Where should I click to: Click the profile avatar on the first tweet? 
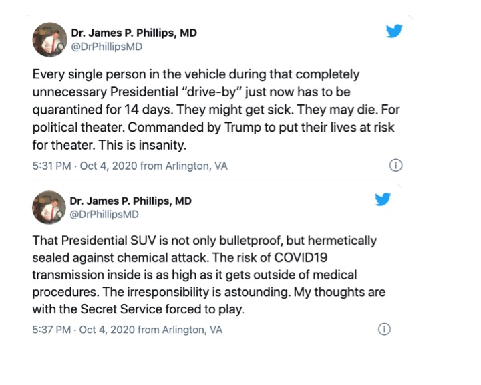pos(49,40)
